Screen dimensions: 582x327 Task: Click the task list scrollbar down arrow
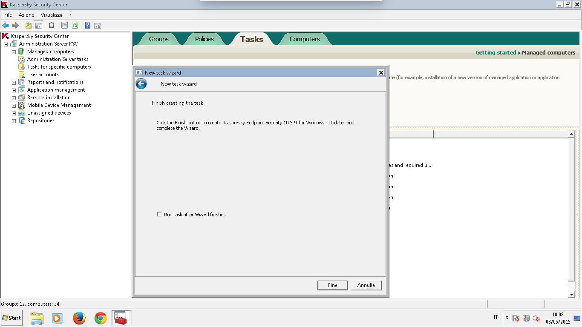(572, 295)
